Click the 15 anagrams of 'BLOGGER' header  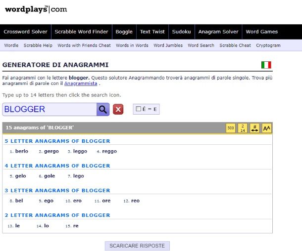tap(40, 127)
